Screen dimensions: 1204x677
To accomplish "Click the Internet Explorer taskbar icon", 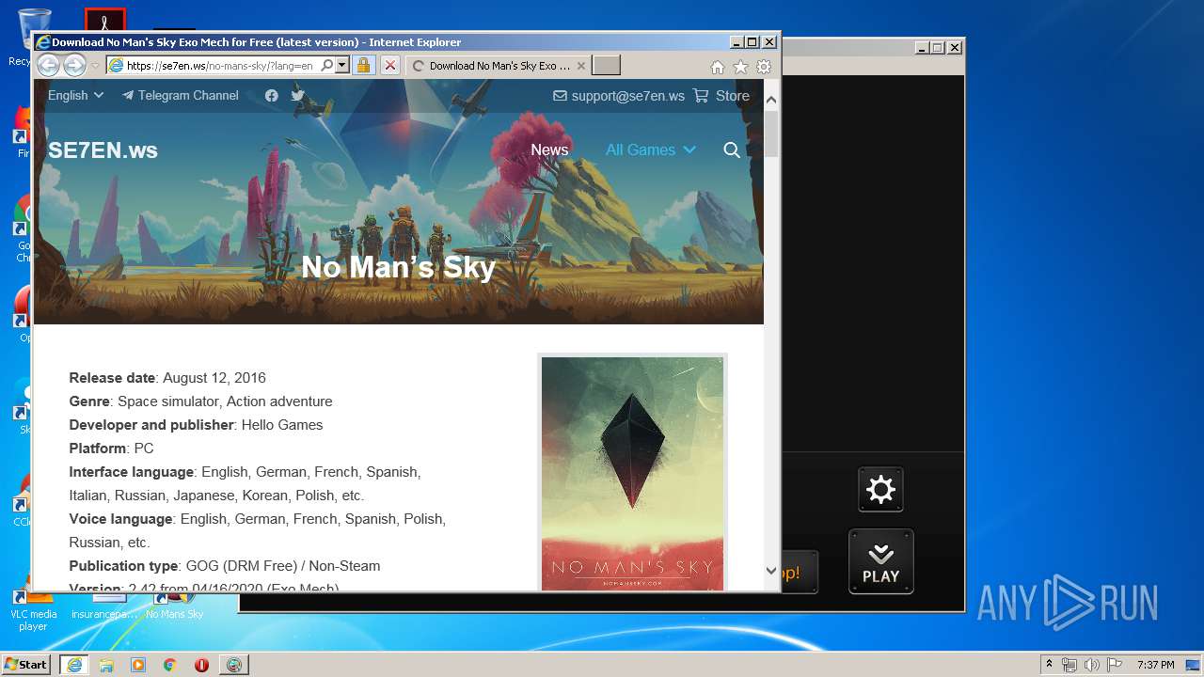I will point(74,665).
